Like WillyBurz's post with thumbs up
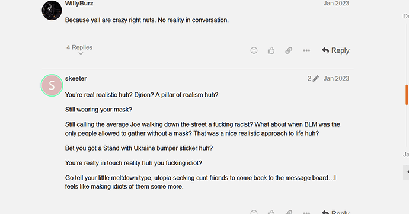The height and width of the screenshot is (214, 409). pos(271,50)
